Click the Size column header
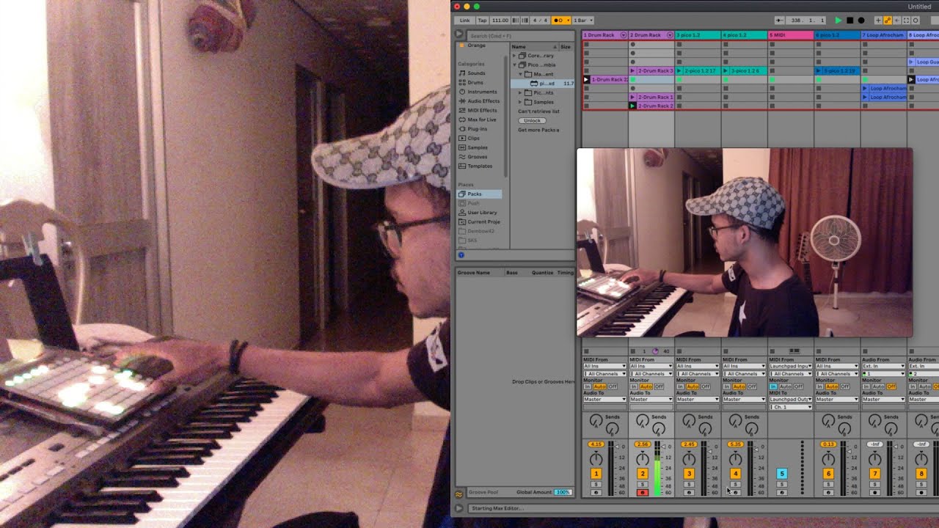The height and width of the screenshot is (528, 939). pyautogui.click(x=566, y=46)
